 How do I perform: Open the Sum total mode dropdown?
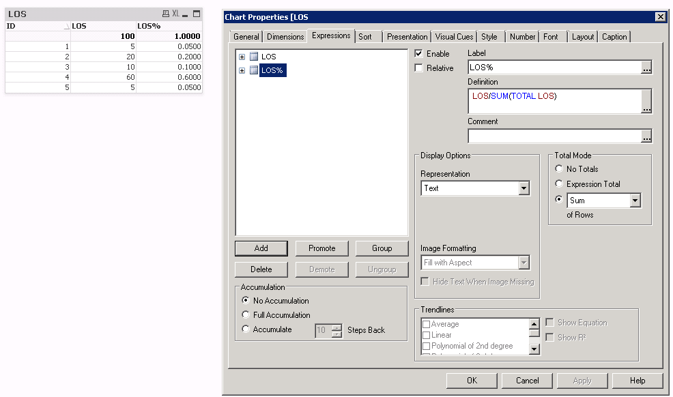(635, 201)
